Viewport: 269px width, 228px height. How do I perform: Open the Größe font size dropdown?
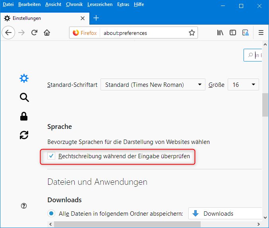pos(243,85)
